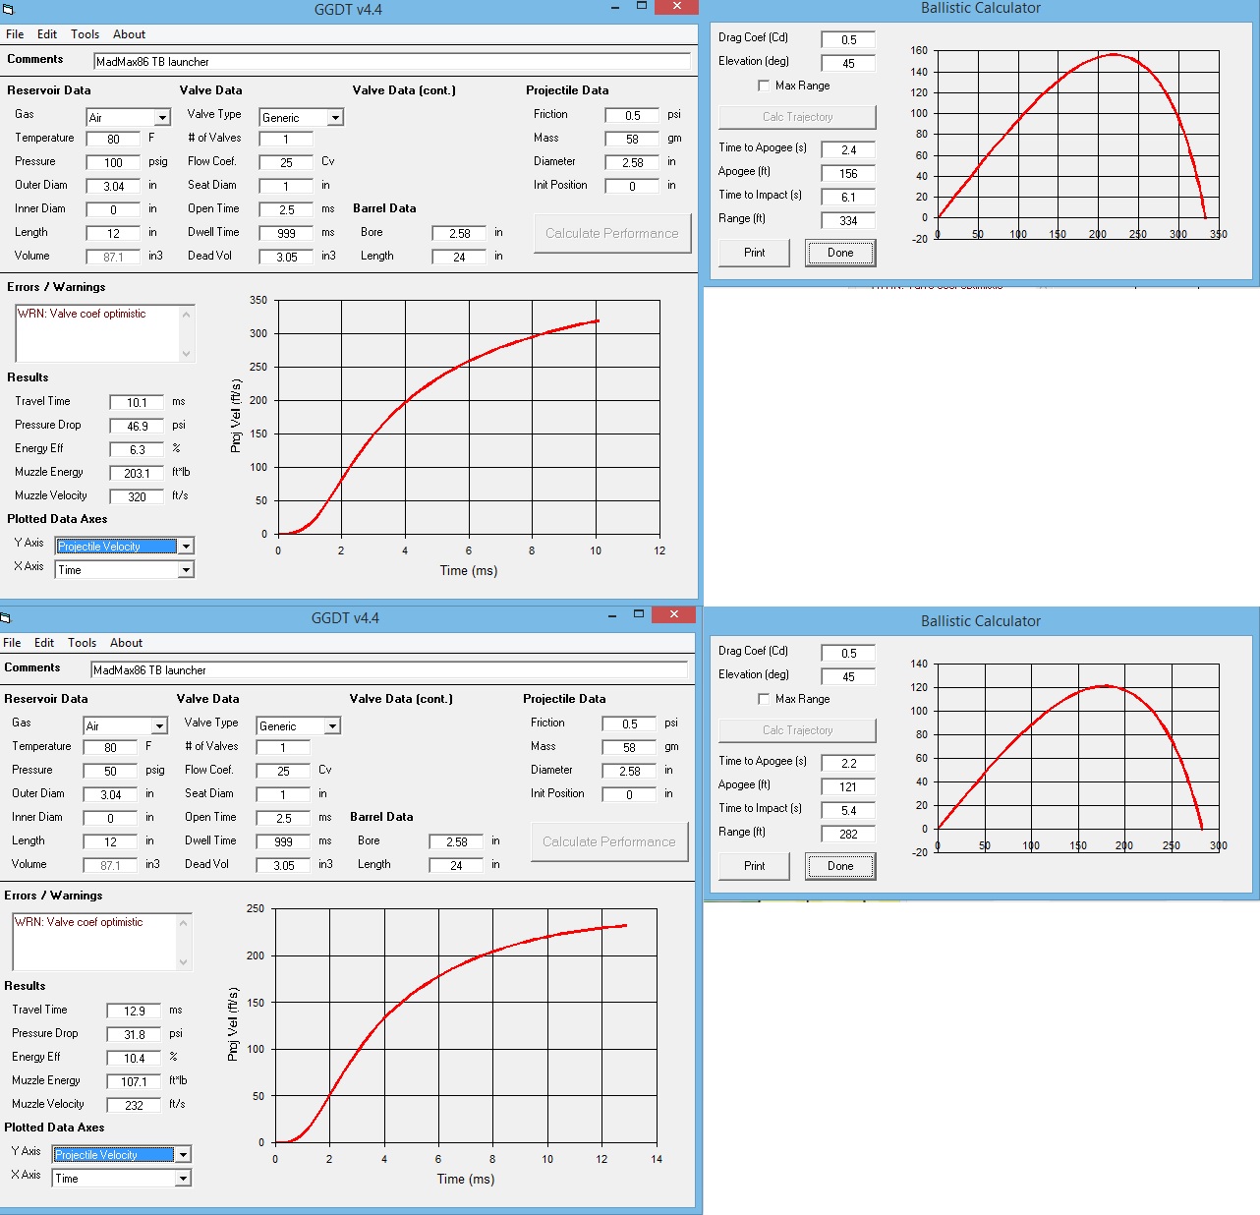
Task: Click Print in calculator with range 282 ft
Action: tap(754, 866)
